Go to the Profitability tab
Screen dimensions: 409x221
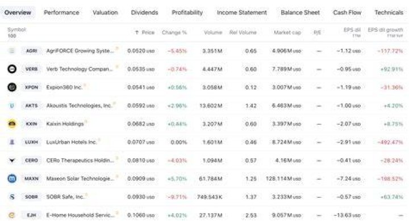[x=187, y=12]
